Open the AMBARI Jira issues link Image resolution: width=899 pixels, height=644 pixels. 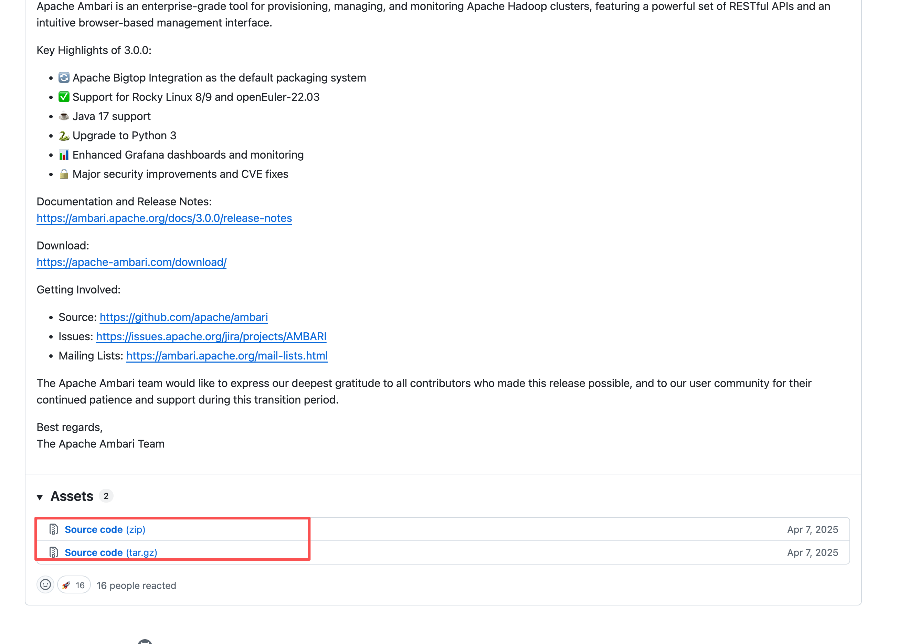[211, 336]
